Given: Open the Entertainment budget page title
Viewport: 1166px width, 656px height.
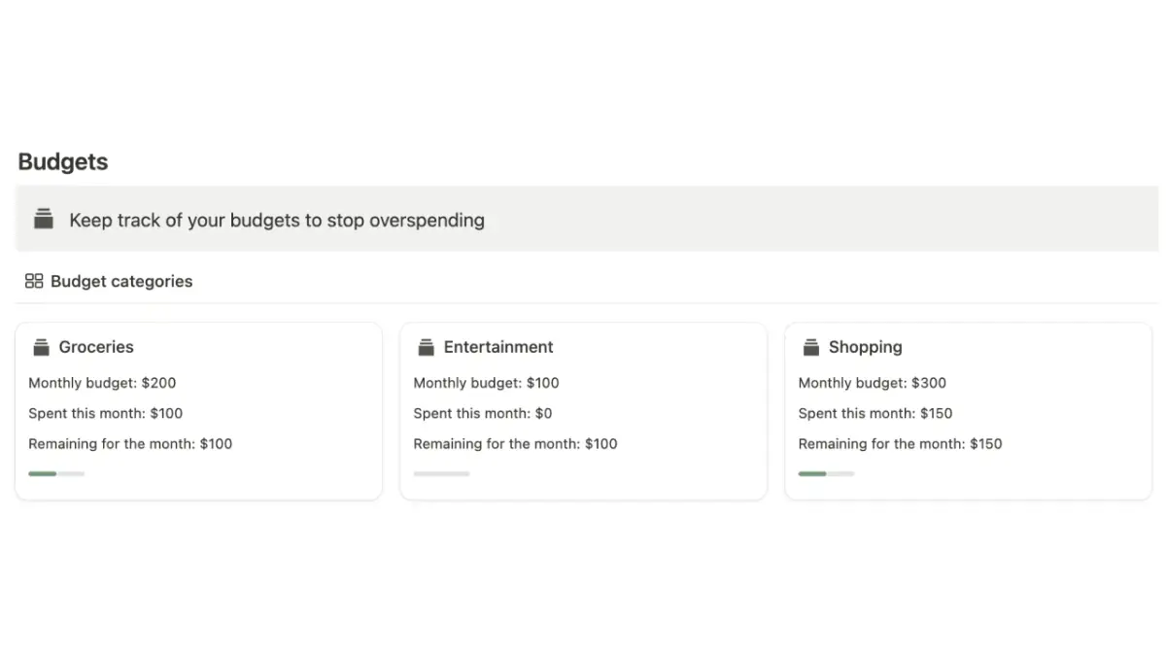Looking at the screenshot, I should (x=498, y=347).
